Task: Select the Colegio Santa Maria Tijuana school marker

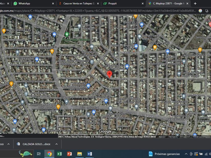Action: point(140,37)
